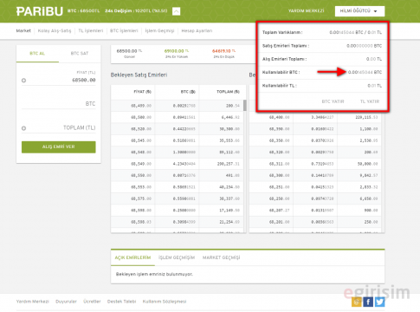
Task: Click the BTC price ticker in header
Action: tap(83, 11)
